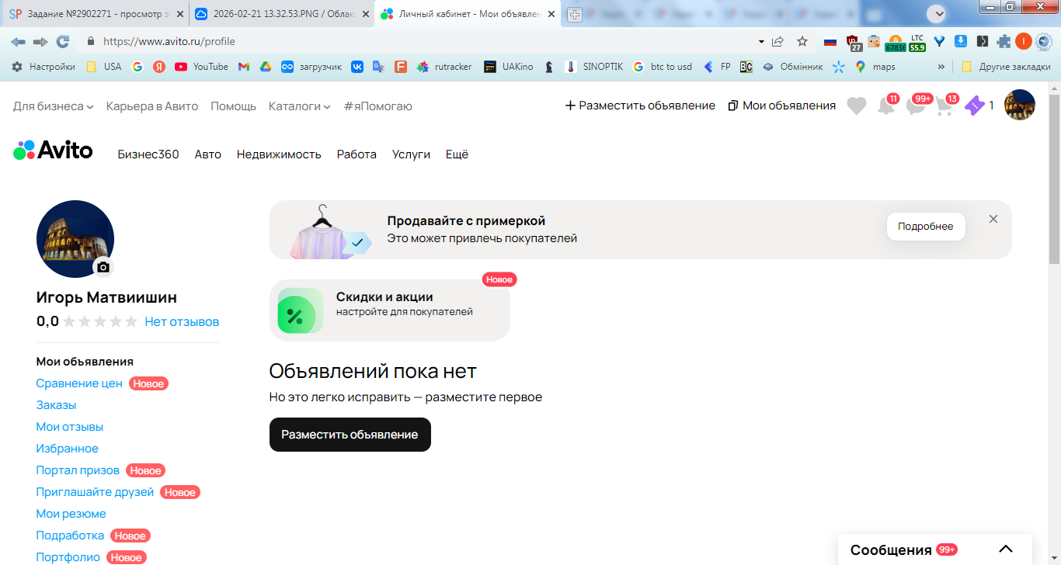This screenshot has width=1061, height=565.
Task: Open the 'Недвижимость' category menu
Action: point(279,154)
